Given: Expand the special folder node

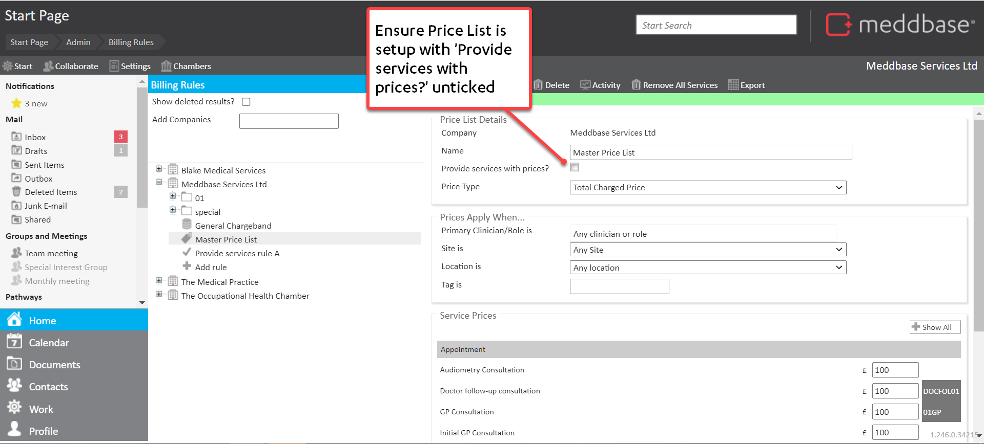Looking at the screenshot, I should (x=173, y=210).
